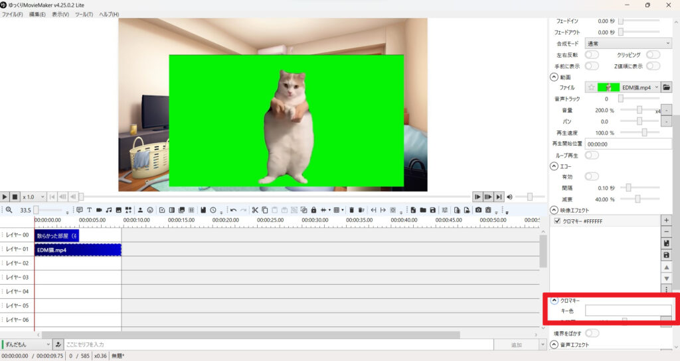680x361 pixels.
Task: Click the new project file icon
Action: (x=413, y=210)
